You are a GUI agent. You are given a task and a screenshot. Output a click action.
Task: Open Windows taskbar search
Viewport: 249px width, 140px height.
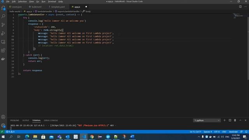pyautogui.click(x=11, y=136)
